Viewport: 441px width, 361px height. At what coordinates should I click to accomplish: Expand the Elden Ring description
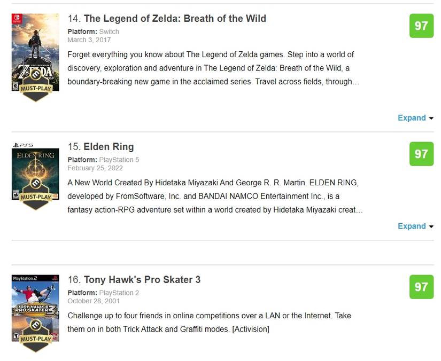point(412,226)
